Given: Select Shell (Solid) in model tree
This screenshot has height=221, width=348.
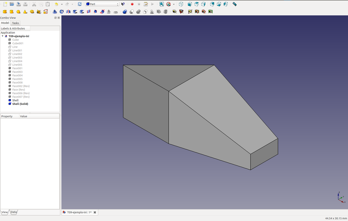Looking at the screenshot, I should [20, 104].
